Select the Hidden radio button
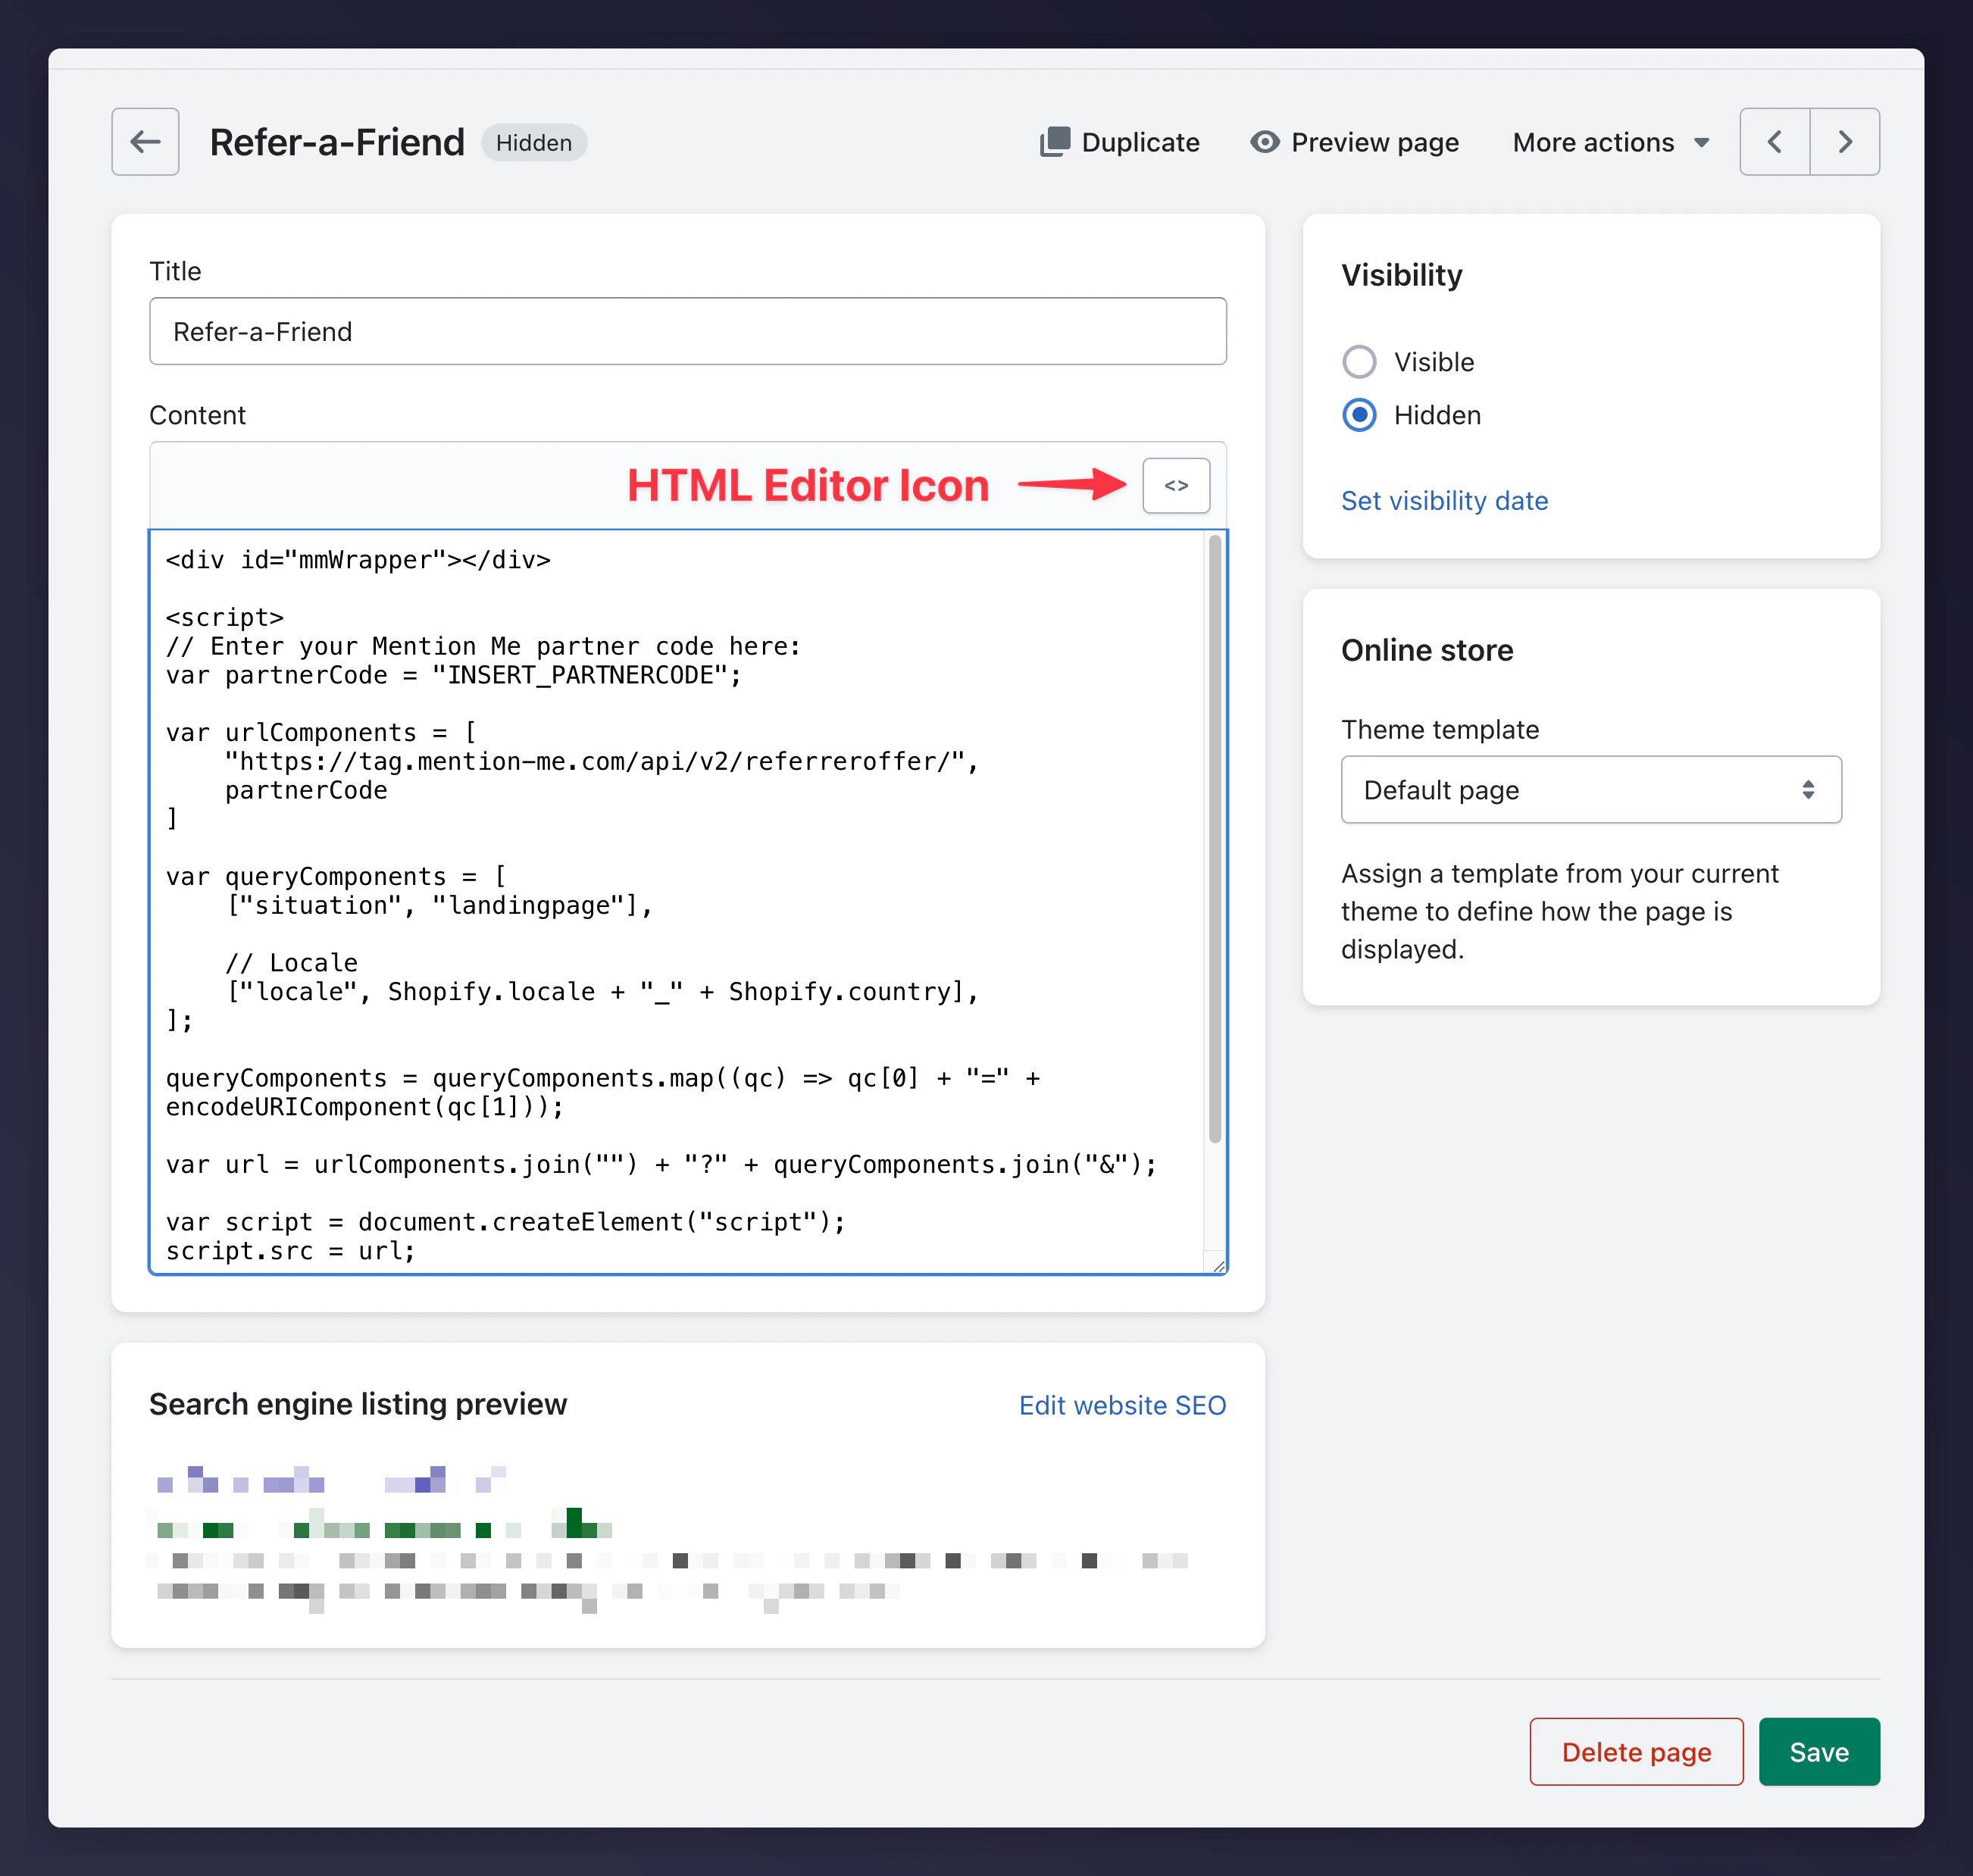This screenshot has width=1973, height=1876. pyautogui.click(x=1359, y=415)
